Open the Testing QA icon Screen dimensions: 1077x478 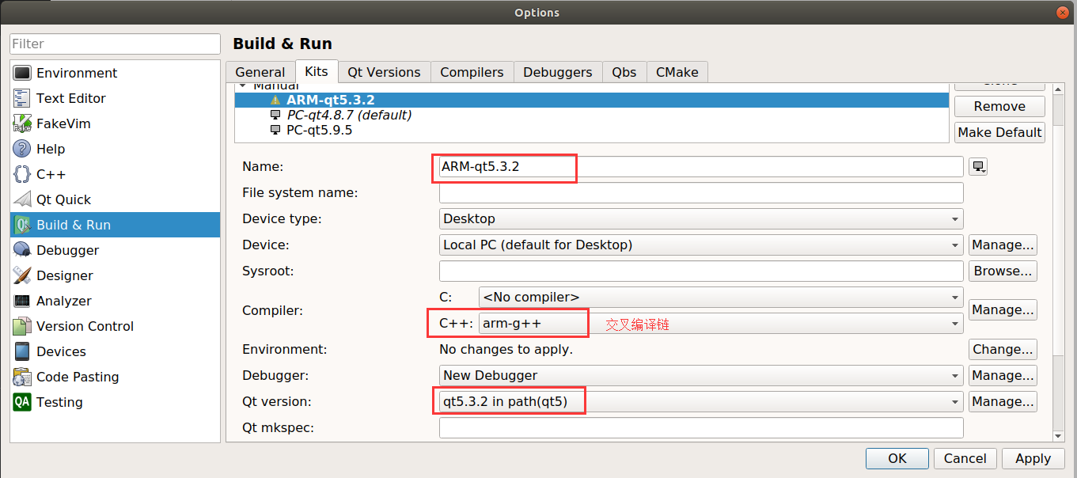point(22,402)
